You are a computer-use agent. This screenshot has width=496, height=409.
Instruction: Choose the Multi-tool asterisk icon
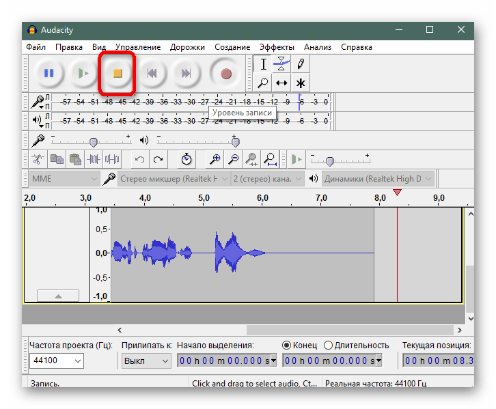[300, 83]
